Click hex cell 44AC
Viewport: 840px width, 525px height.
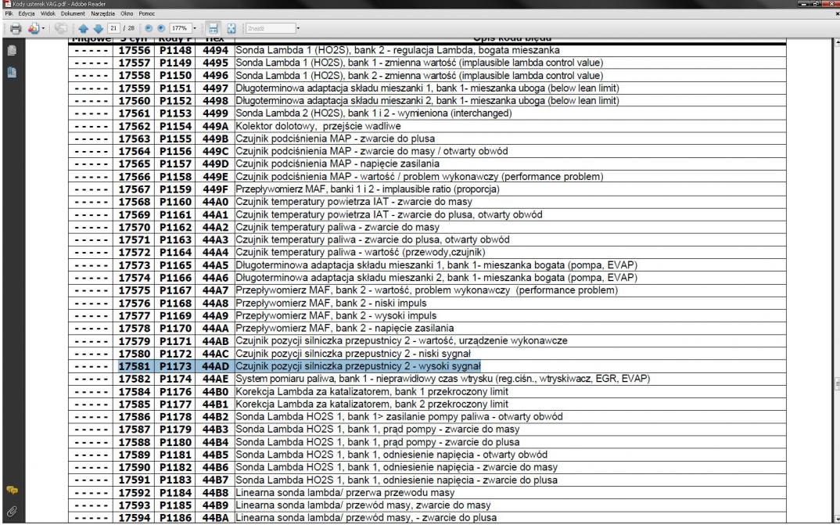tap(215, 354)
